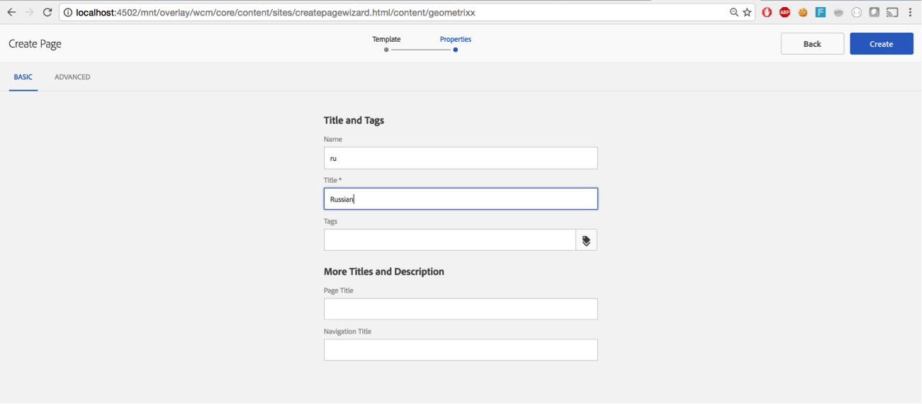
Task: Open the red AdBlock hand extension
Action: pyautogui.click(x=767, y=12)
